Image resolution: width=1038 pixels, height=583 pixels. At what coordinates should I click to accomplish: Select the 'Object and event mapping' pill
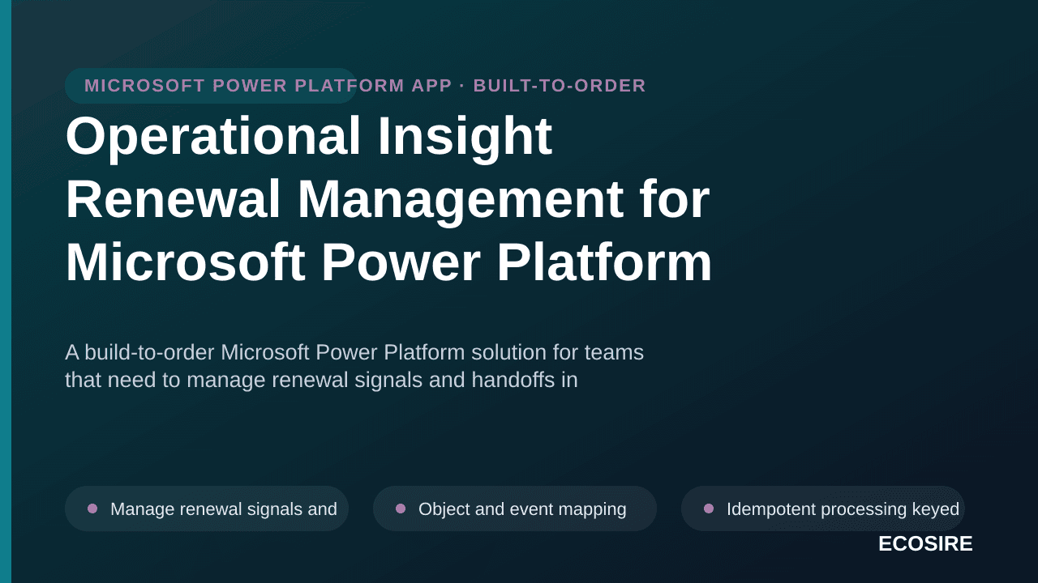515,509
